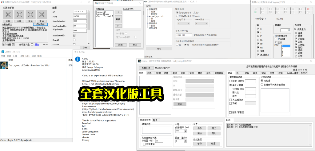Click 暂停 under 游戏进程
Screen dimensions: 315x151
point(199,144)
